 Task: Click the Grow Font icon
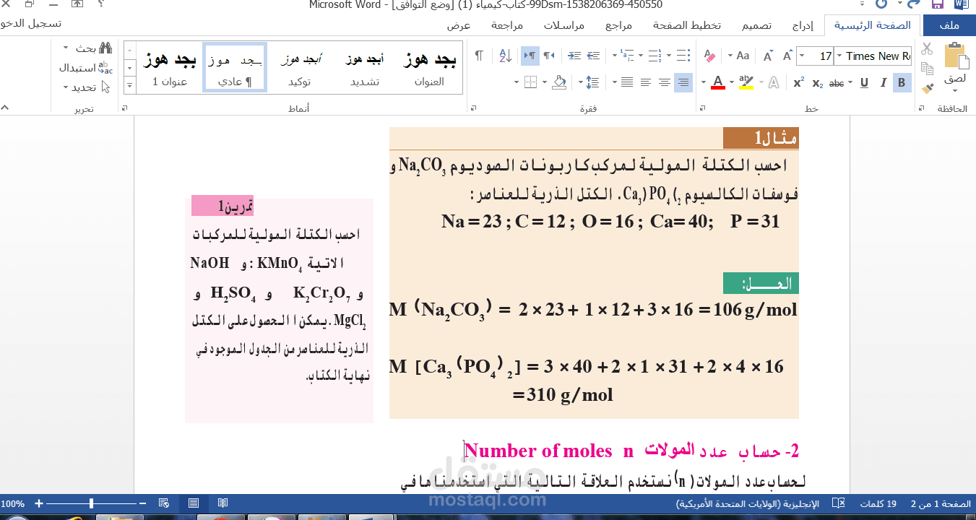coord(787,54)
